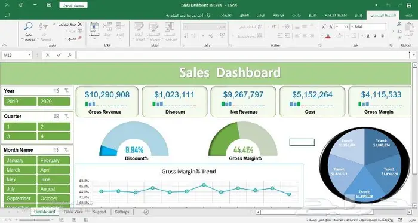This screenshot has height=223, width=418.
Task: Click the AutoSum sigma icon
Action: [79, 25]
